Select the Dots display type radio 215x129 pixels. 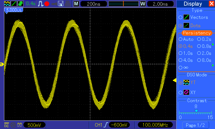(180, 26)
